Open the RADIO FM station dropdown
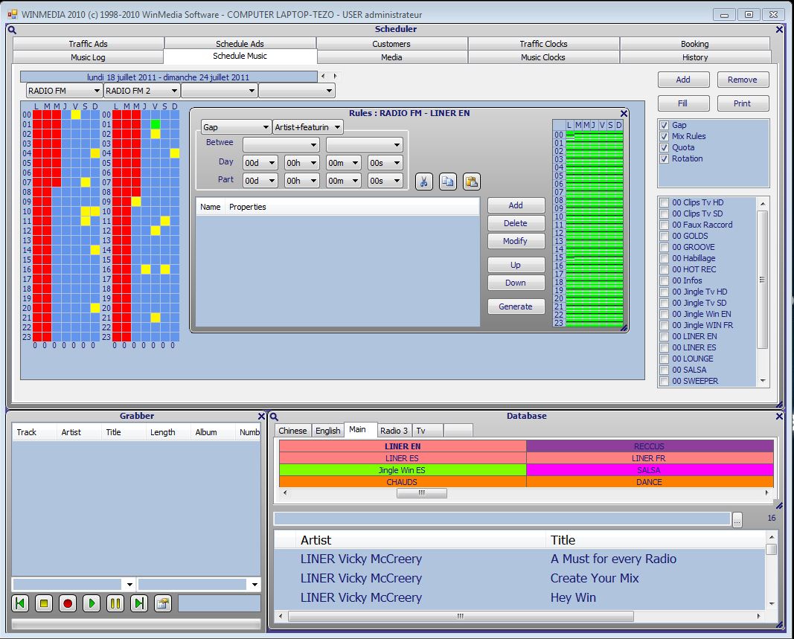Screen dimensions: 794x639 [64, 91]
